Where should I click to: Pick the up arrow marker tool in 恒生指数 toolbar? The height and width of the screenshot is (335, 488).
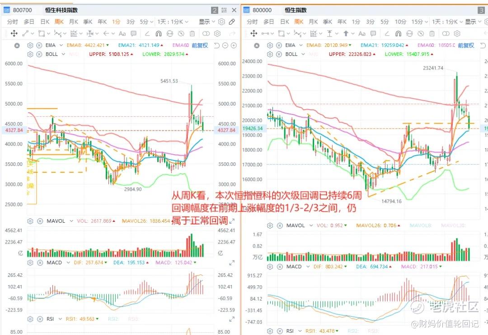pos(346,33)
